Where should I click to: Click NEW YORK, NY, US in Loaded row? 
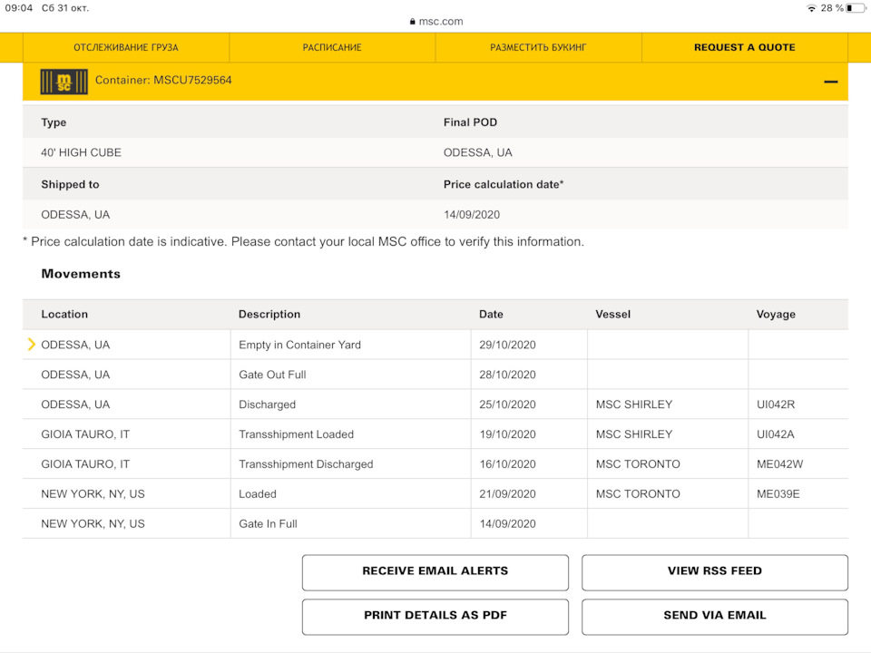click(93, 494)
